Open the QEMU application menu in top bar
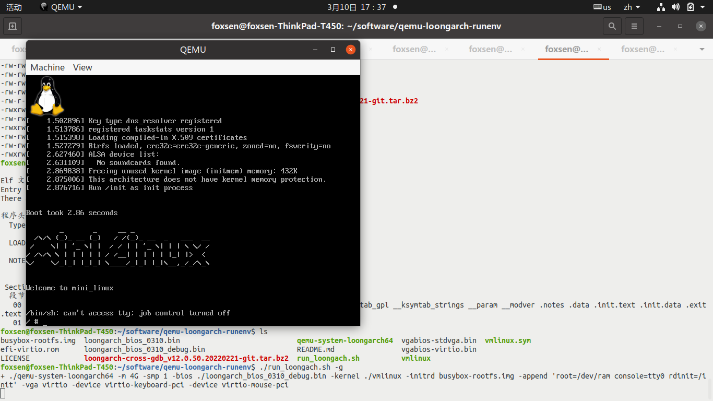The width and height of the screenshot is (713, 401). pyautogui.click(x=61, y=7)
